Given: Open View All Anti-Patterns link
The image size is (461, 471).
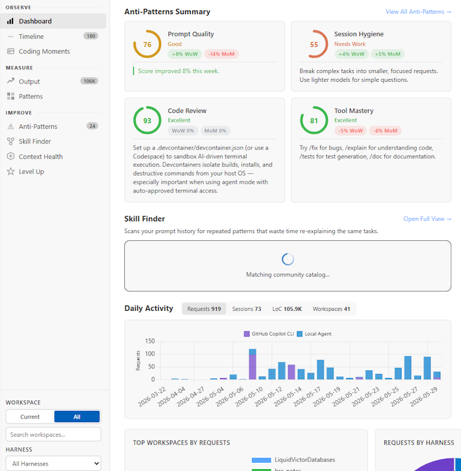Looking at the screenshot, I should coord(419,12).
